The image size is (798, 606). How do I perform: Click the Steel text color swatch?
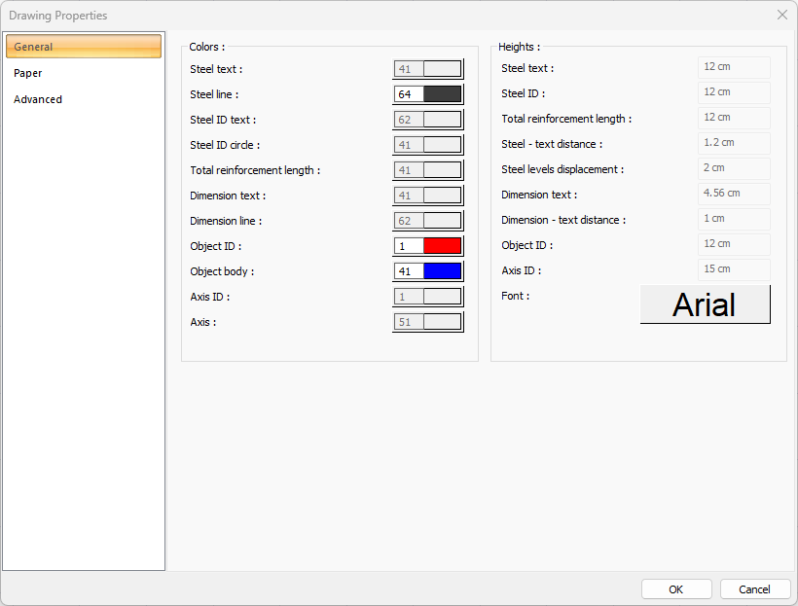(442, 69)
